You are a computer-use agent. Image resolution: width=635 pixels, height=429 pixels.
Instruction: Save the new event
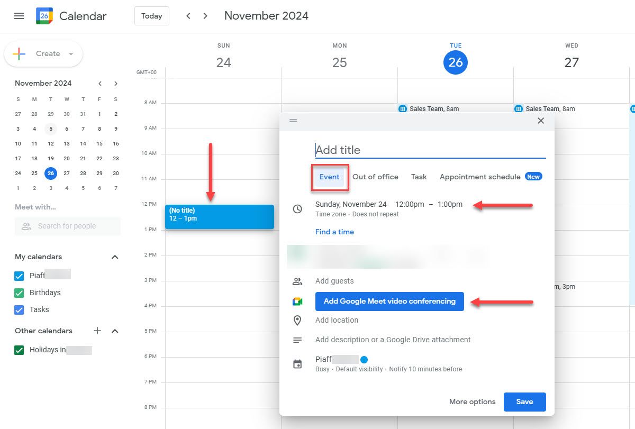(x=524, y=402)
